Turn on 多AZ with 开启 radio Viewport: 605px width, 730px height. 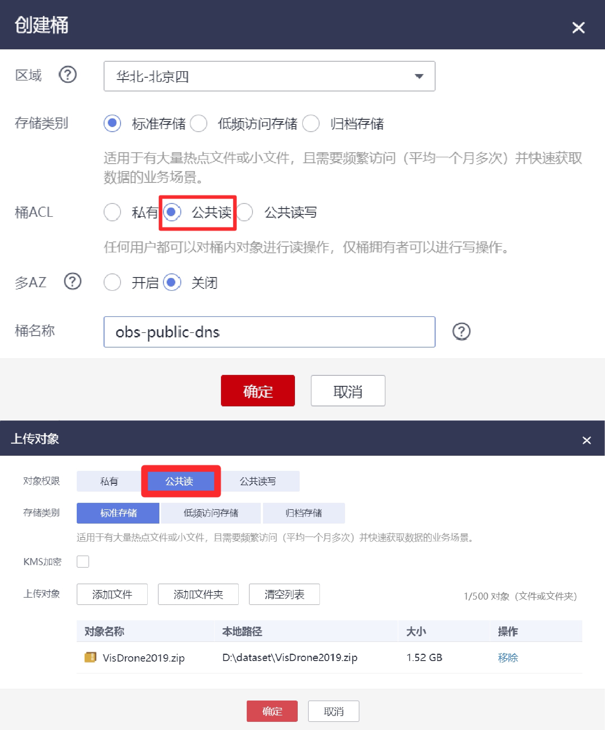point(112,282)
